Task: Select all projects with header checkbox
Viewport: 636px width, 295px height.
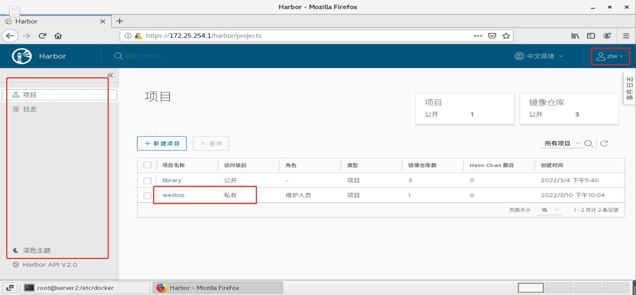Action: click(147, 165)
